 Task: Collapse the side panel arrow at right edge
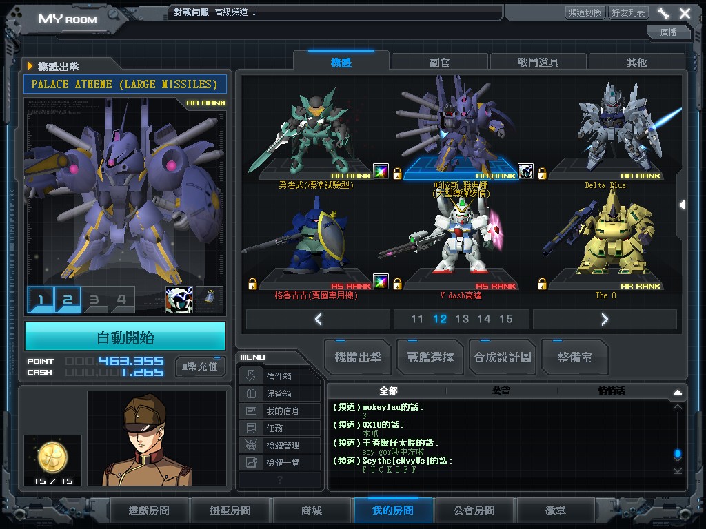coord(682,205)
